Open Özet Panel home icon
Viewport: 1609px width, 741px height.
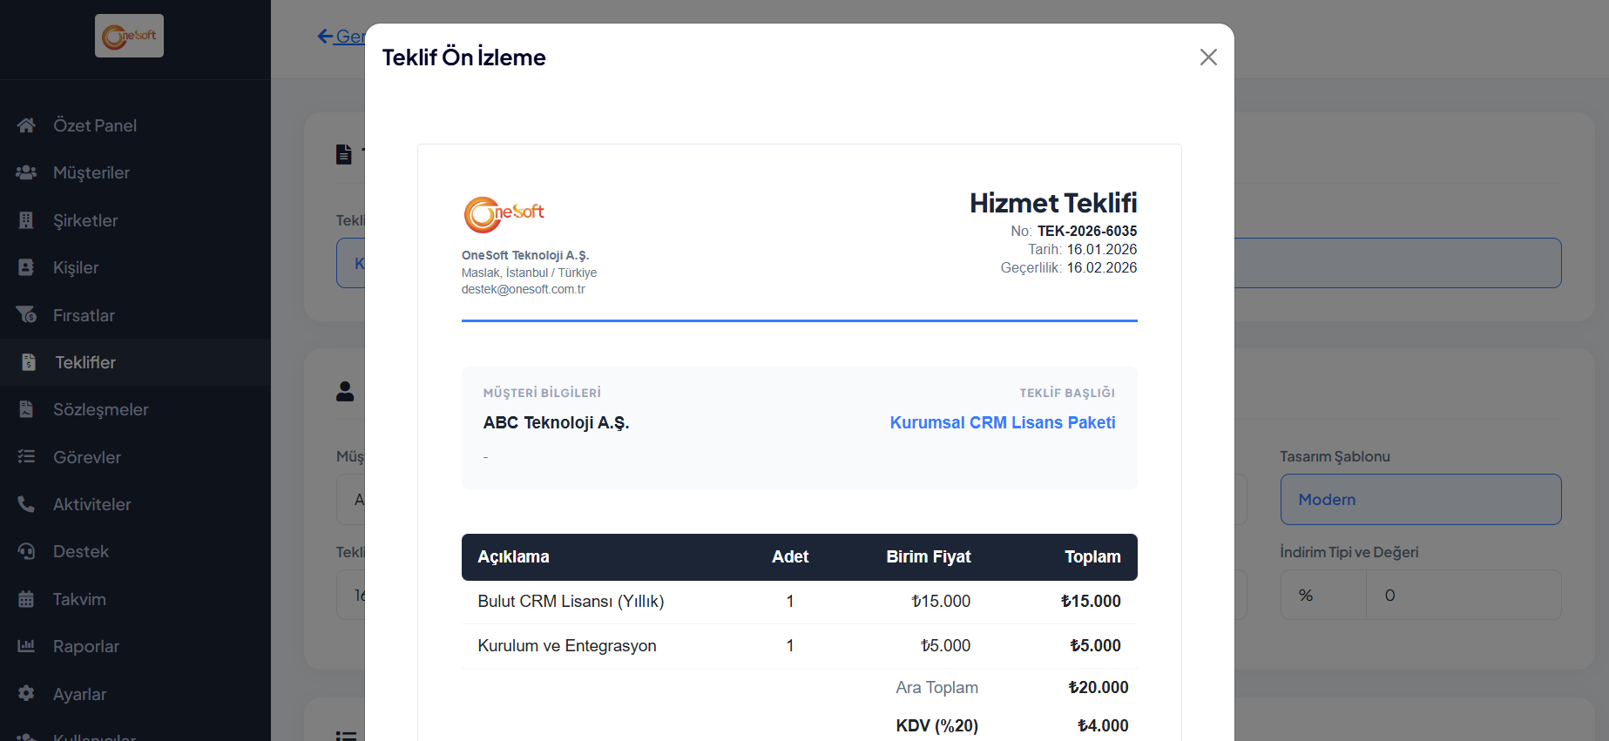click(x=26, y=125)
